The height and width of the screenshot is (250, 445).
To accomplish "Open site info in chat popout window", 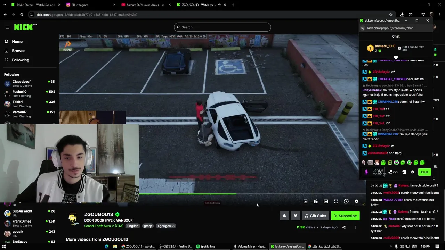I will tap(363, 28).
